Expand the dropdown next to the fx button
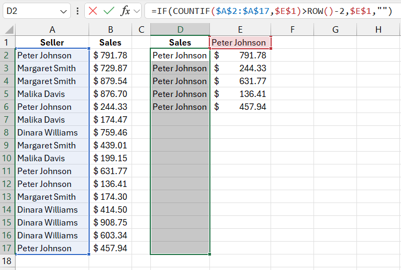Image resolution: width=401 pixels, height=270 pixels. (137, 11)
